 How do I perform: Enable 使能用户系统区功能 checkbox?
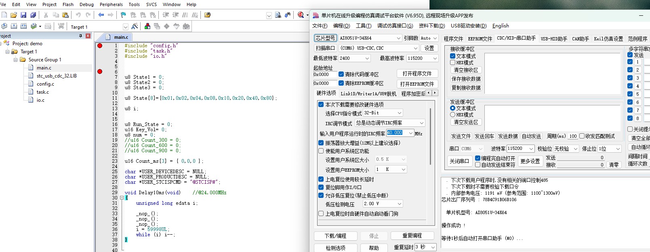pyautogui.click(x=321, y=151)
